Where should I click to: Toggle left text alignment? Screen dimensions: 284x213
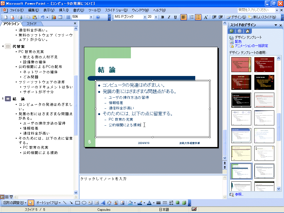pos(184,17)
